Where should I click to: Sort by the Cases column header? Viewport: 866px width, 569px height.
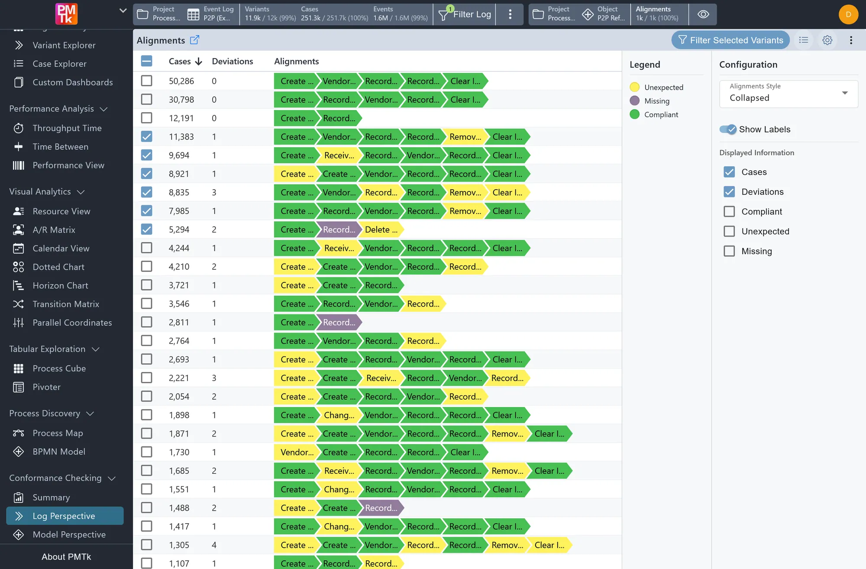185,61
